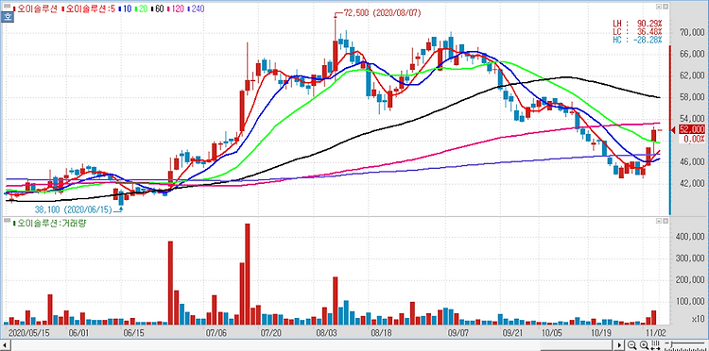709x351 pixels.
Task: Click the LC : 36.48% readout
Action: 637,31
